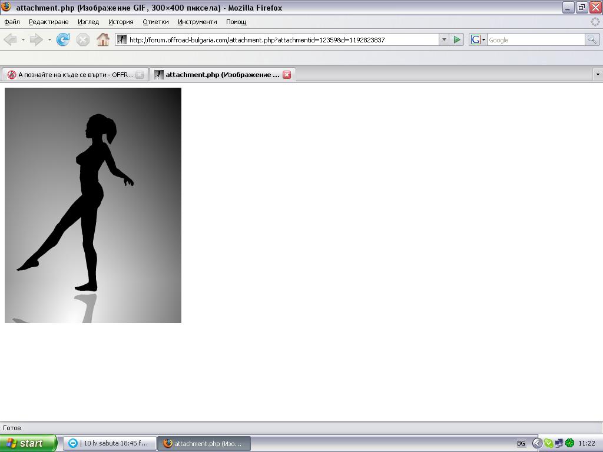The image size is (603, 452).
Task: Open the back history dropdown arrow
Action: point(23,40)
